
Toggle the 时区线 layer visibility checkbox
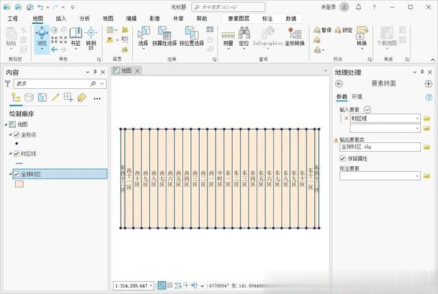(x=16, y=154)
